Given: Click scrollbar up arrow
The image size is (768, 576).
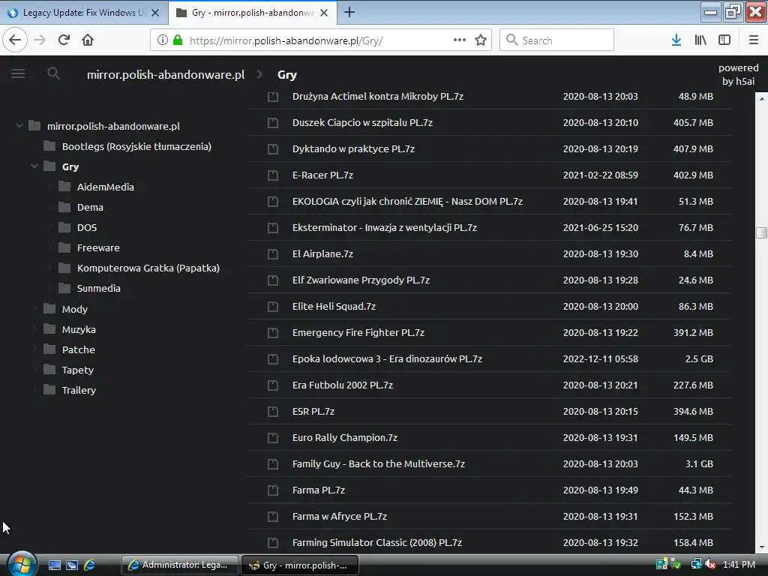Looking at the screenshot, I should tap(761, 98).
